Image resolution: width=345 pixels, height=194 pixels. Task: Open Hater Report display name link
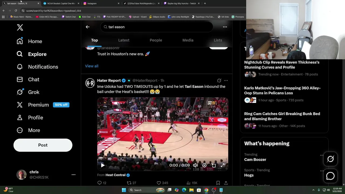click(x=109, y=81)
